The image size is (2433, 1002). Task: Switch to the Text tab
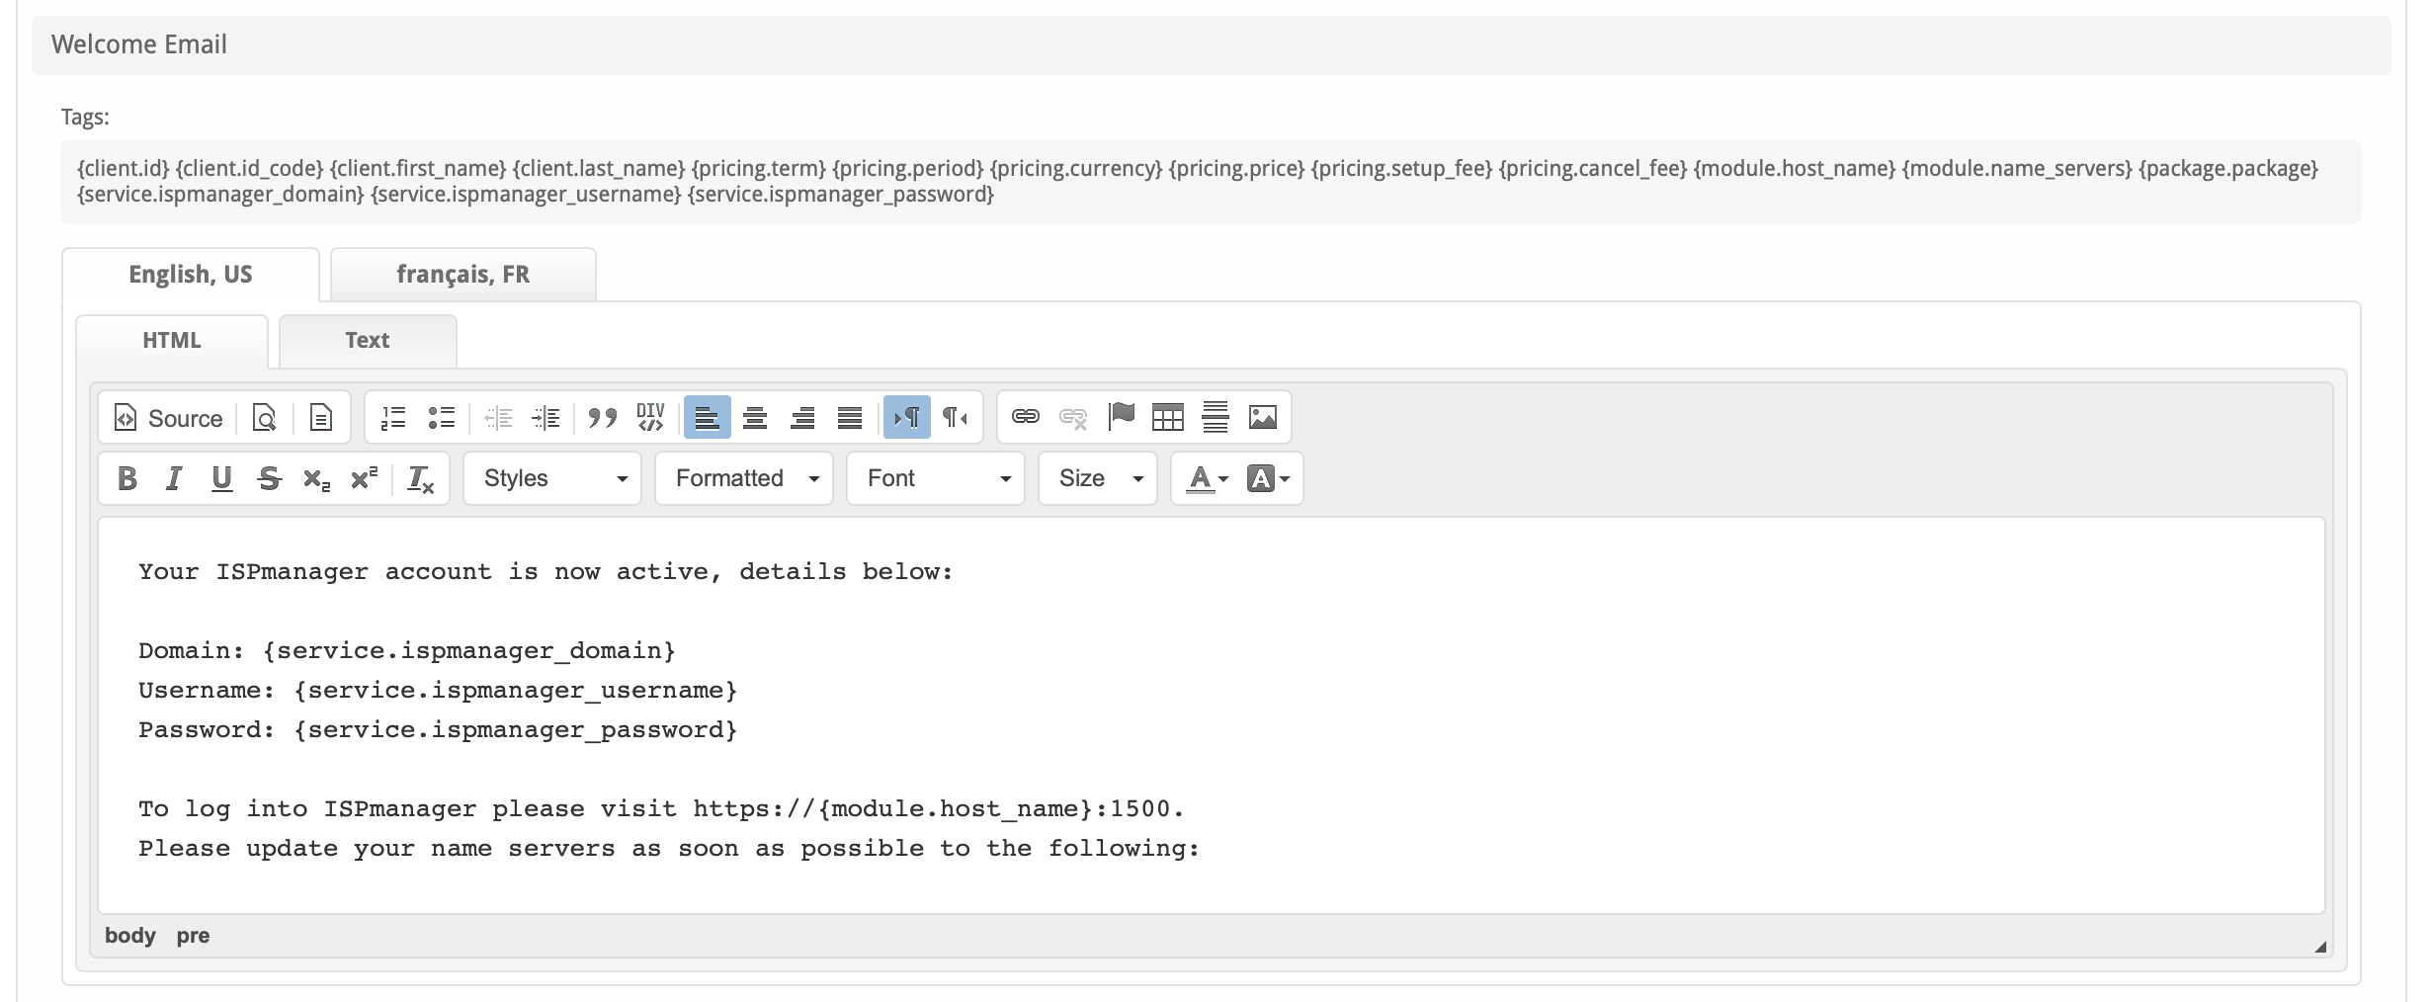367,341
